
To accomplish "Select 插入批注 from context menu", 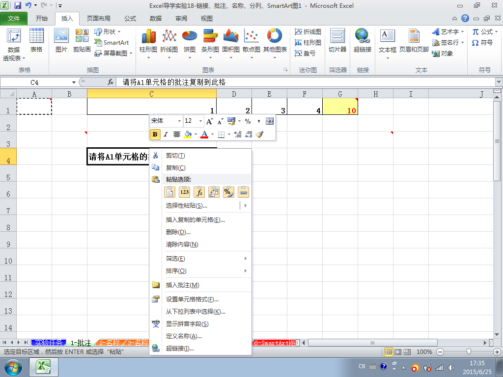I will tap(200, 285).
